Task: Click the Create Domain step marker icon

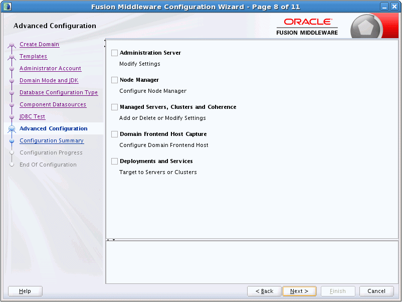Action: (x=12, y=46)
